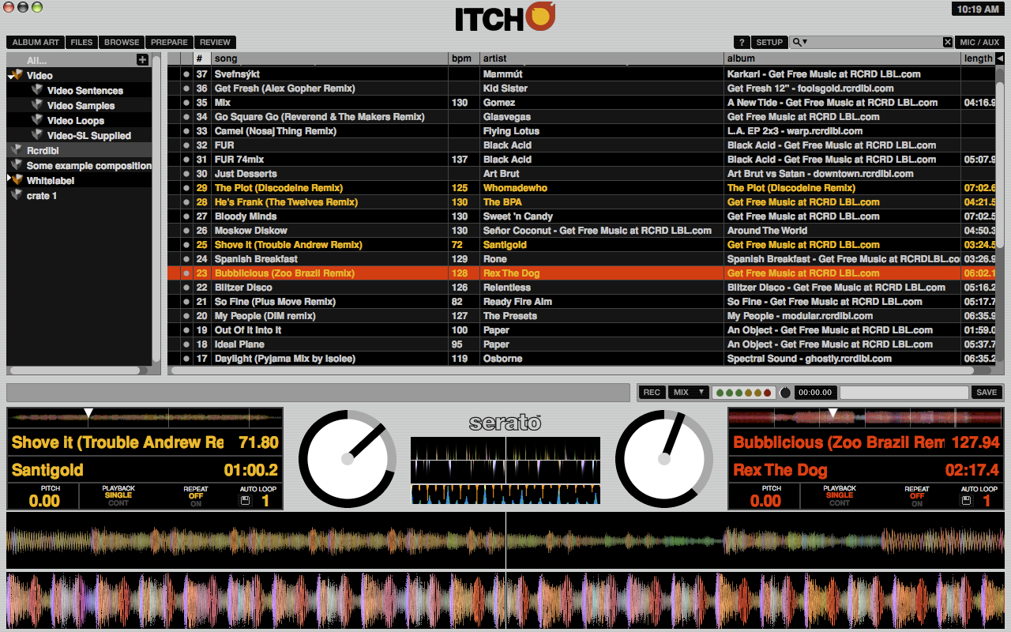Click the left deck virtual platter
This screenshot has width=1011, height=632.
348,459
